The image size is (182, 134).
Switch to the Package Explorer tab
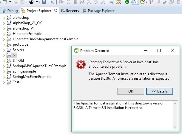point(99,11)
